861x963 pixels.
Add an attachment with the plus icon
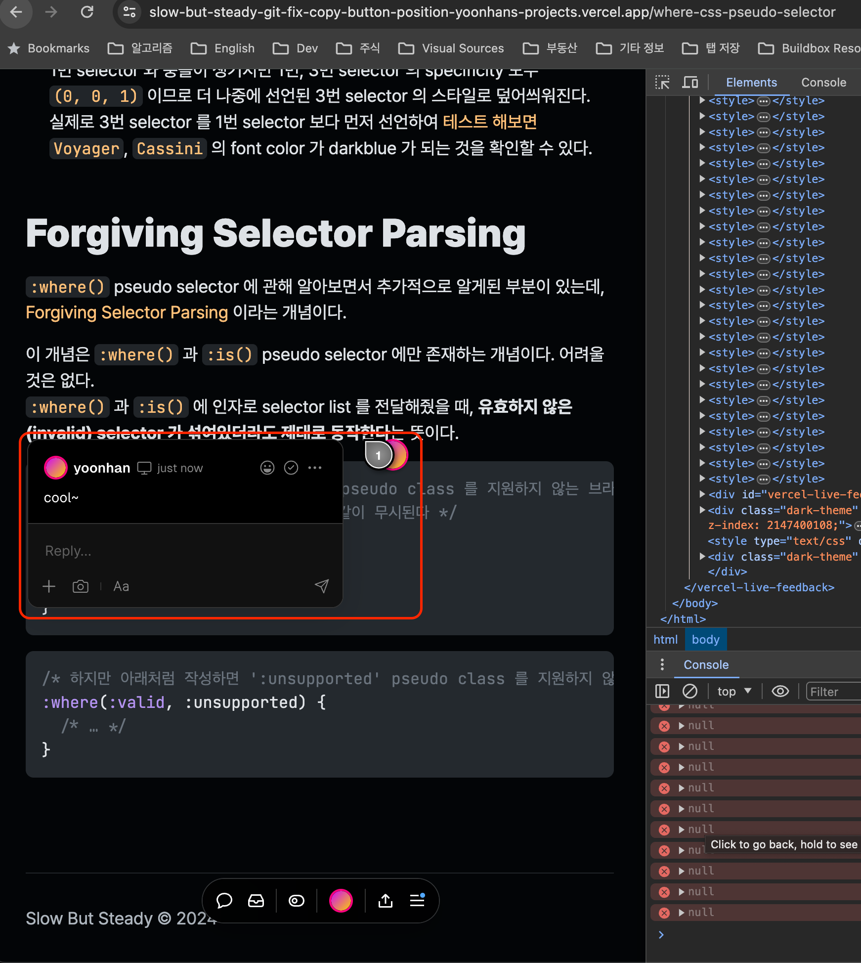click(49, 586)
